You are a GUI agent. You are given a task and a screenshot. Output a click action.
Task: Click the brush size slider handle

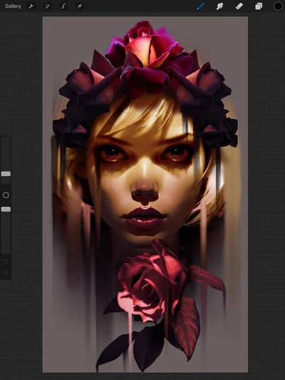(6, 174)
